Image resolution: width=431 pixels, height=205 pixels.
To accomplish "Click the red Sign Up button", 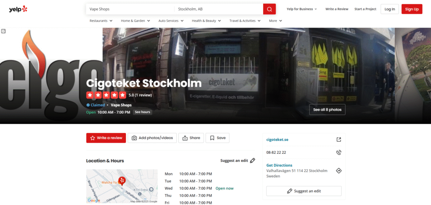I will [412, 9].
